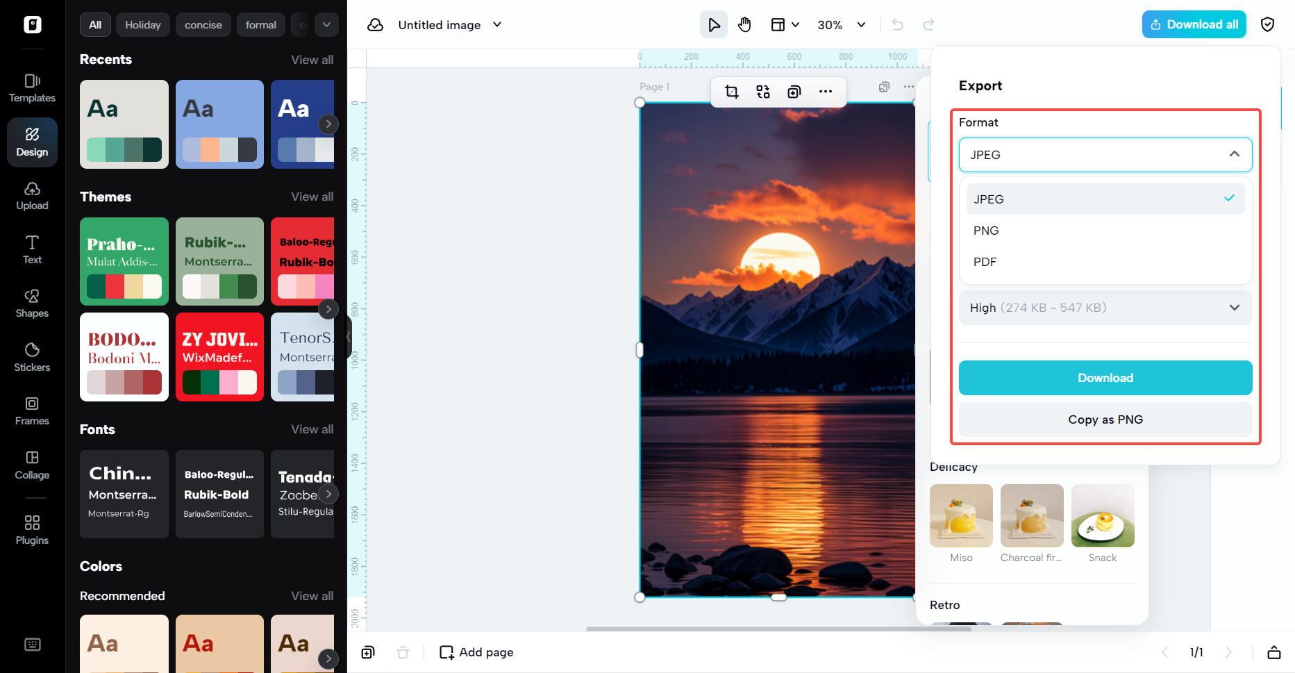Open the Stickers panel in the sidebar
Screen dimensions: 1295x673
click(32, 356)
